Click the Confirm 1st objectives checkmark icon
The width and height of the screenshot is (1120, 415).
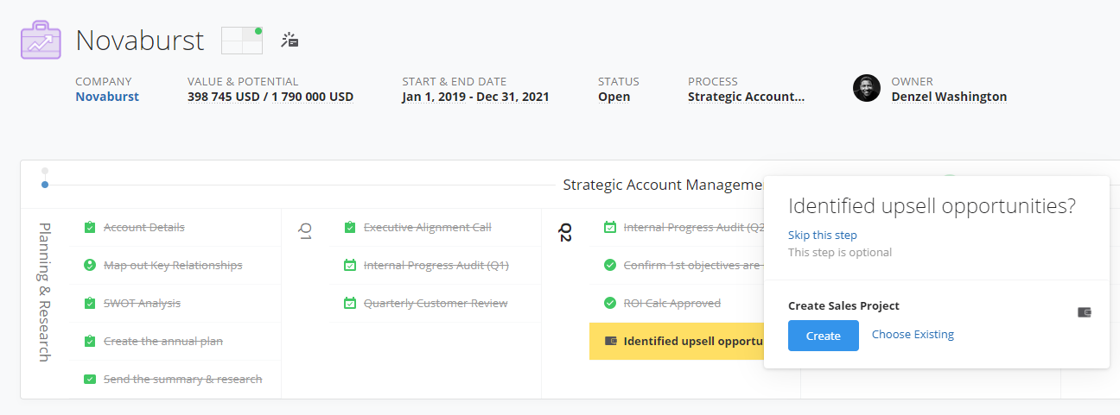click(610, 266)
